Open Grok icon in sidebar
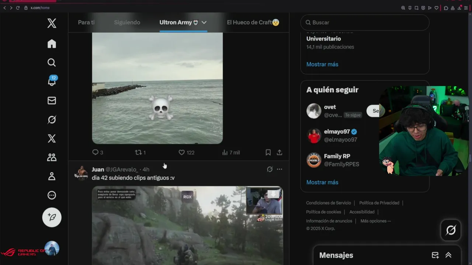This screenshot has width=472, height=265. point(52,120)
